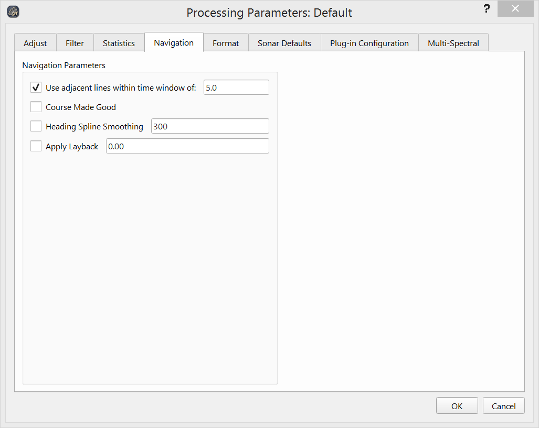Click the Navigation Parameters group label
Image resolution: width=539 pixels, height=428 pixels.
pos(64,65)
